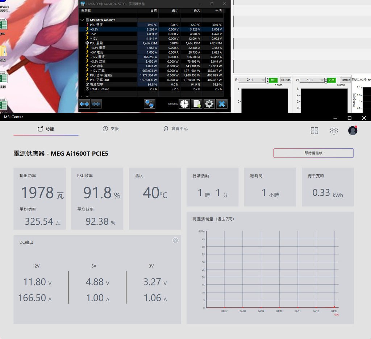Click the R2 channel stepper arrows
The width and height of the screenshot is (371, 339).
coord(326,80)
